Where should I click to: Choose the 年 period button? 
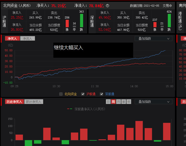129,102
